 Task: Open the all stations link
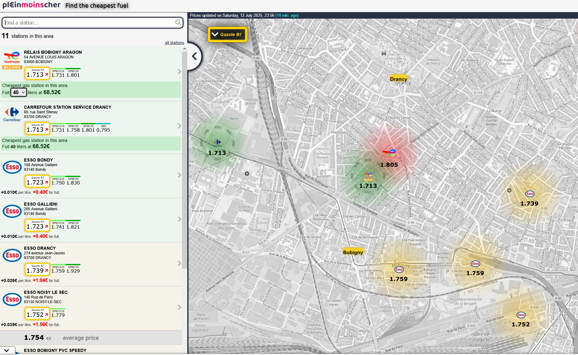[175, 43]
